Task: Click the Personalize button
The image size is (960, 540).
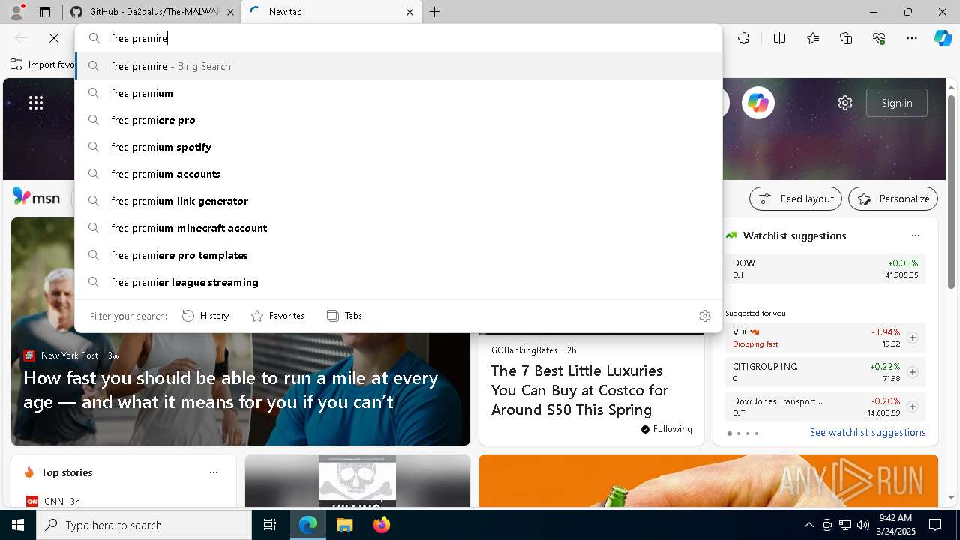Action: pos(893,199)
